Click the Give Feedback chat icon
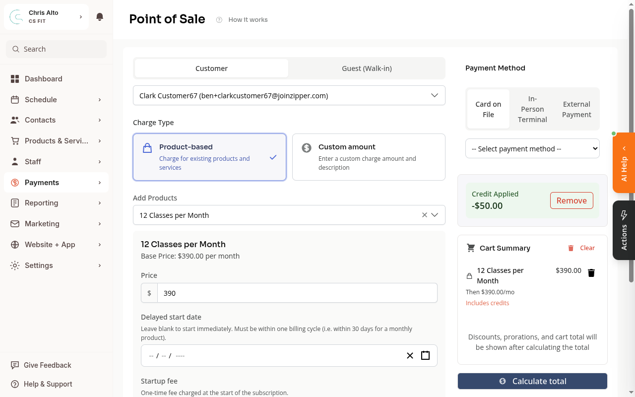Viewport: 635px width, 397px height. [15, 365]
